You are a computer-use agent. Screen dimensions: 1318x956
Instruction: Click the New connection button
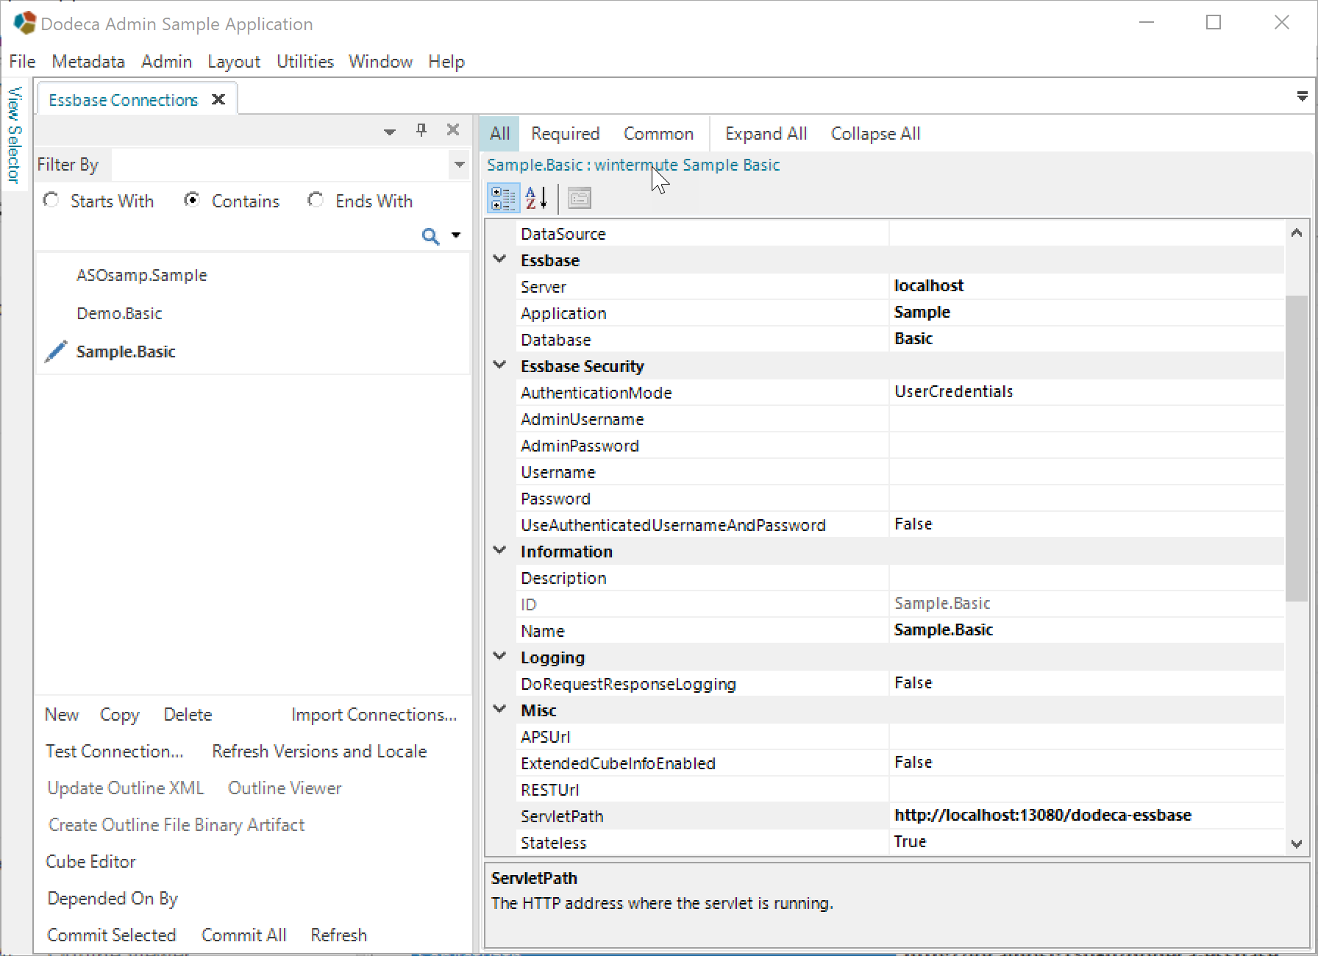pyautogui.click(x=62, y=715)
